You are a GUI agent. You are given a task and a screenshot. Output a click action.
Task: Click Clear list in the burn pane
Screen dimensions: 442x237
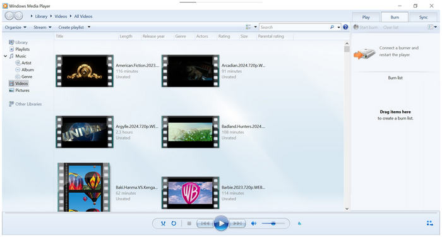click(391, 27)
